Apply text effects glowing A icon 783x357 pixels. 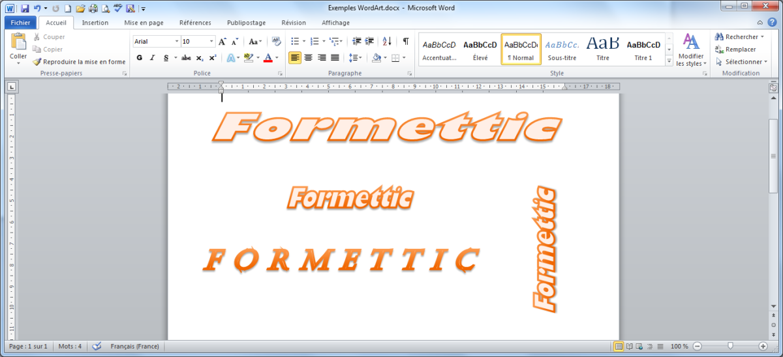(231, 57)
